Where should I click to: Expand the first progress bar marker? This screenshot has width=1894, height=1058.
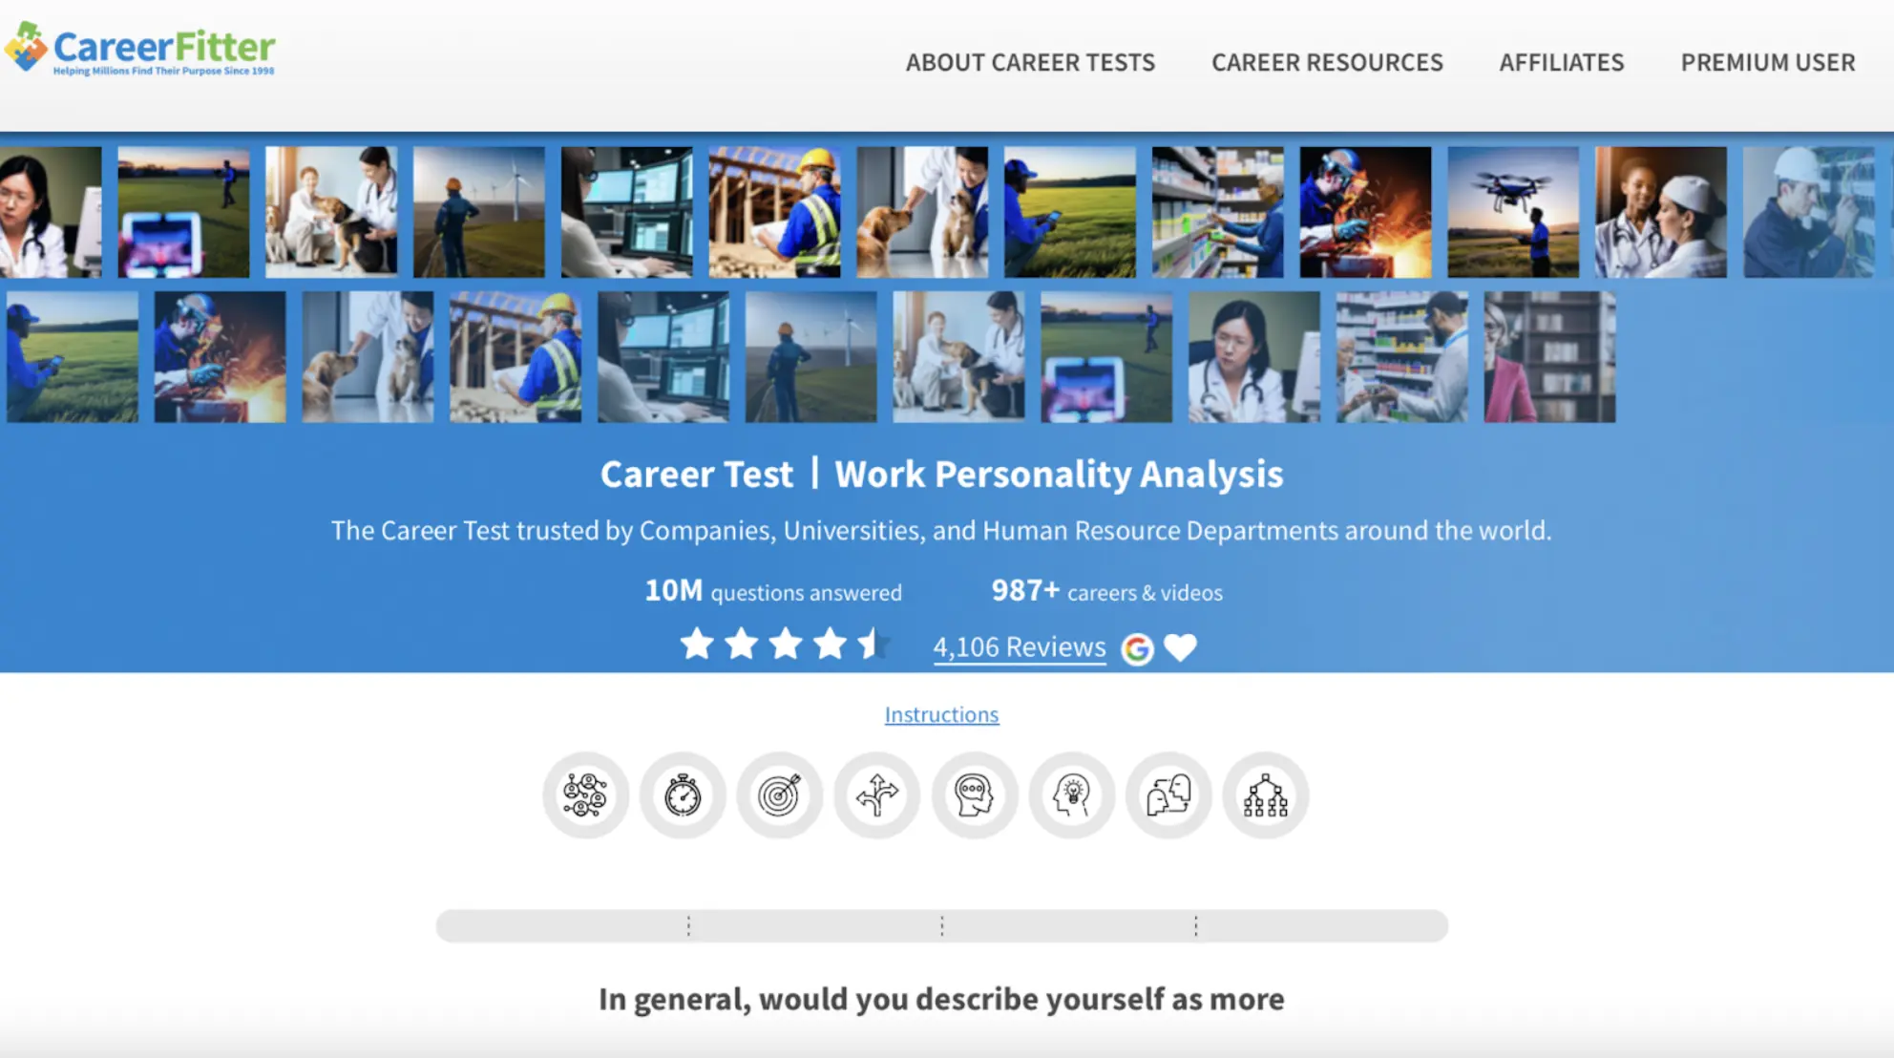[x=689, y=924]
